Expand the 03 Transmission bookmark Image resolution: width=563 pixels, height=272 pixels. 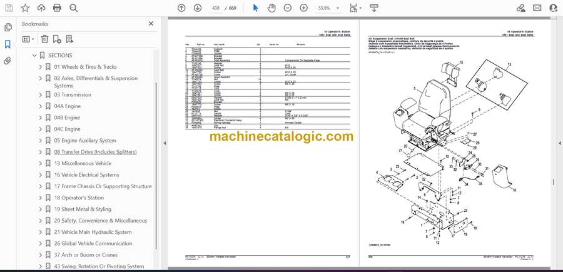41,95
